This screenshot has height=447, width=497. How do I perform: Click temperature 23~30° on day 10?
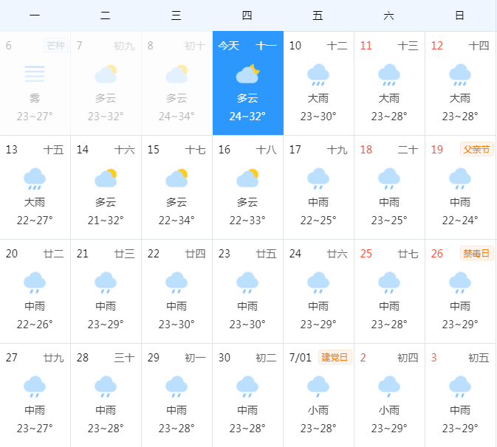tap(318, 117)
